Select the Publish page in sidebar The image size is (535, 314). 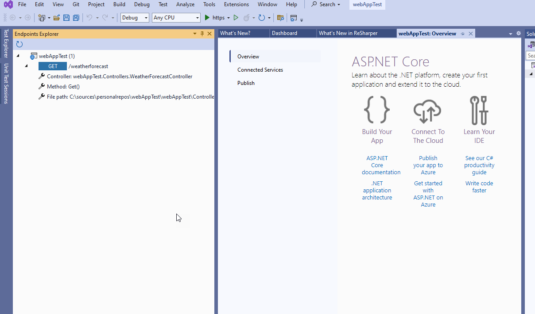pos(246,83)
